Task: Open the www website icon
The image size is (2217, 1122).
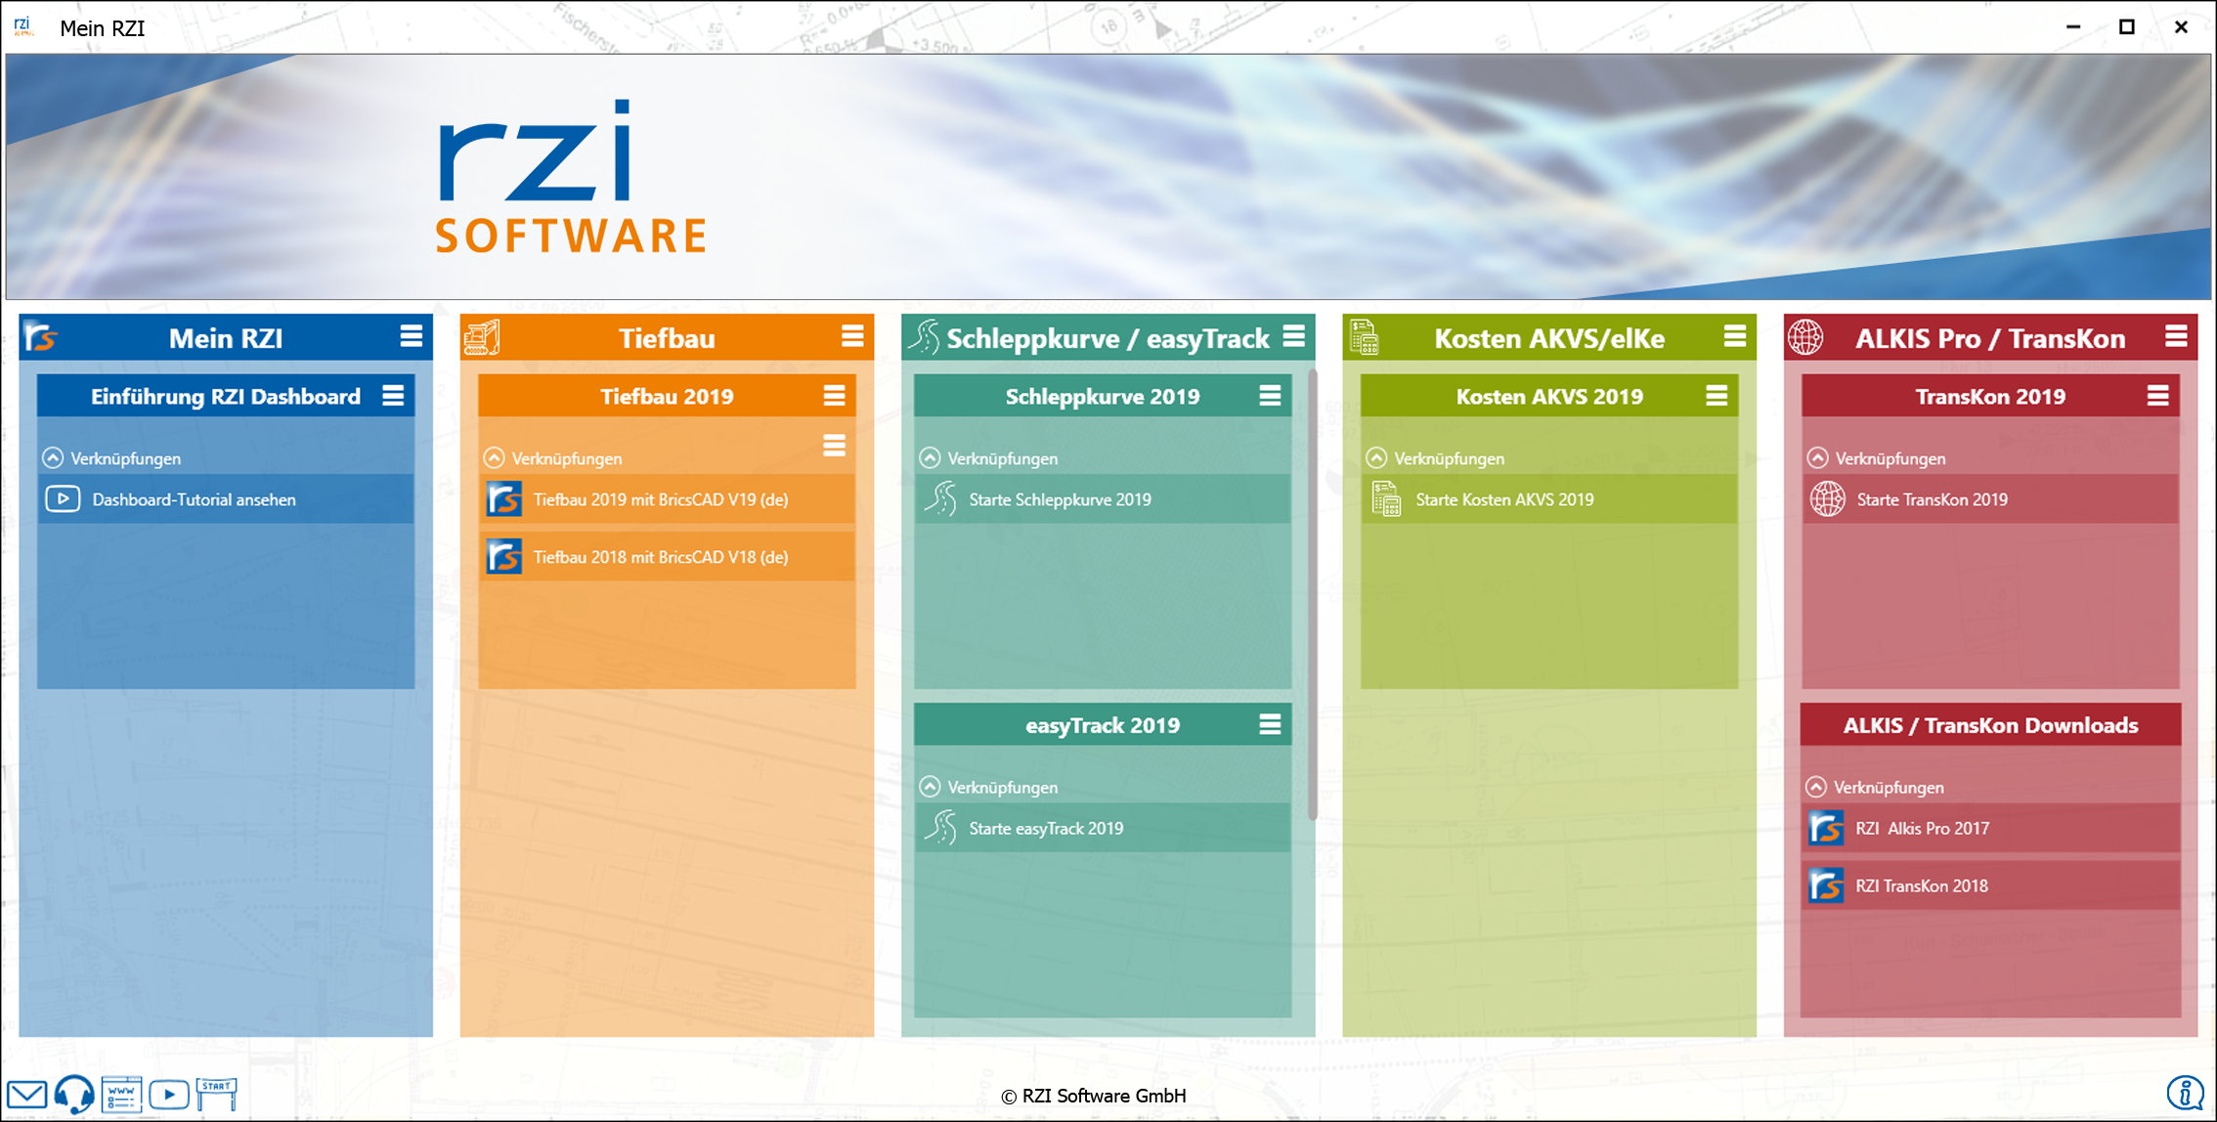Action: click(x=121, y=1094)
